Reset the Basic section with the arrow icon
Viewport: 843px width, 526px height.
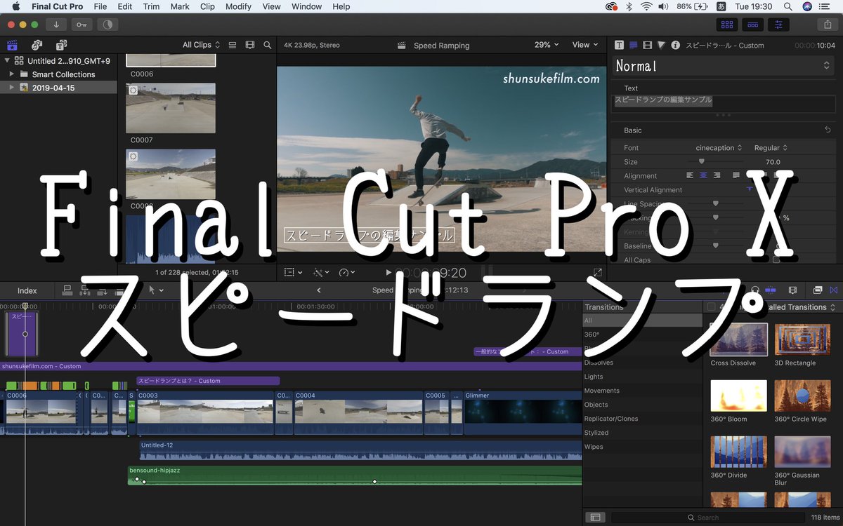pyautogui.click(x=828, y=130)
